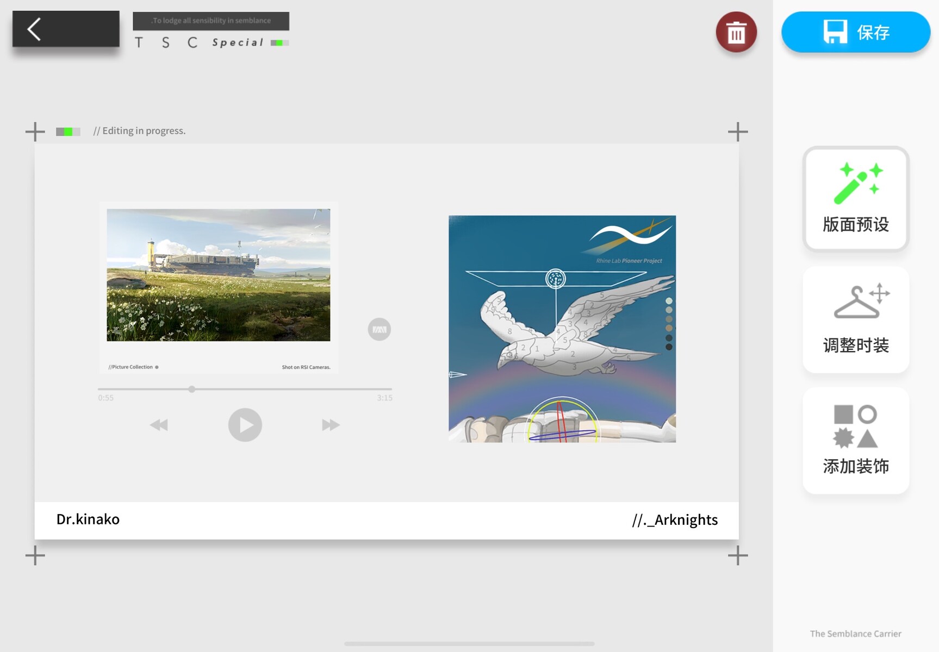Viewport: 939px width, 652px height.
Task: Click the round gray logo badge icon
Action: point(379,329)
